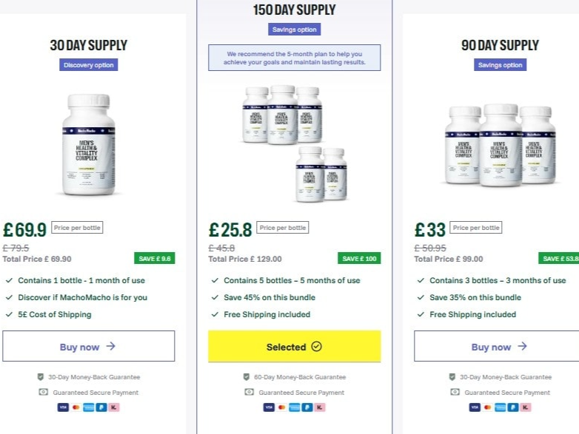This screenshot has width=579, height=434.
Task: Open the single bottle product image
Action: (88, 143)
